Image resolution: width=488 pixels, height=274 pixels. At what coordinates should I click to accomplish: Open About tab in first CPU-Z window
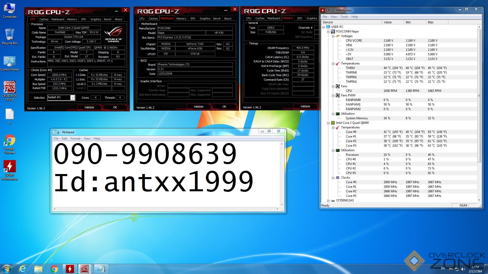click(x=118, y=19)
